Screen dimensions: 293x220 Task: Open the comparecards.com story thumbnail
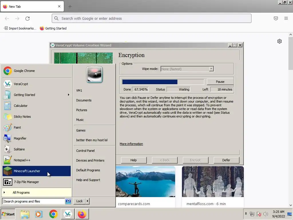click(146, 181)
